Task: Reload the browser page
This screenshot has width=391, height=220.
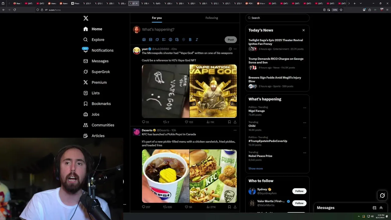Action: tap(15, 10)
